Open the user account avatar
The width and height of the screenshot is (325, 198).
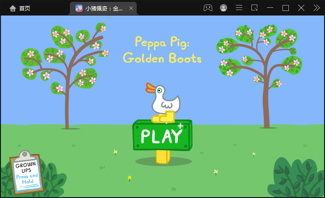tap(224, 8)
